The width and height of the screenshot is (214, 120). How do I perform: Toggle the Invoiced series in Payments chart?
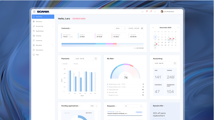tap(65, 64)
